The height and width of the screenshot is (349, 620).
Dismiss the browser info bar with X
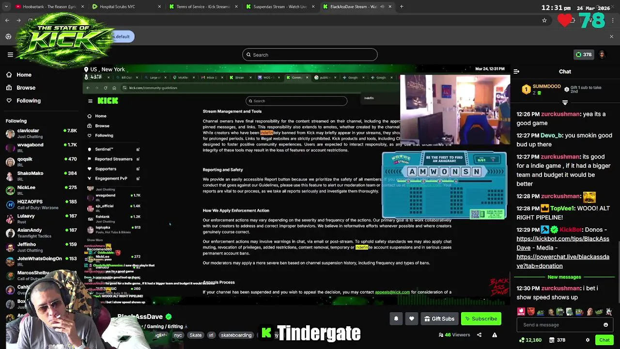[x=611, y=36]
